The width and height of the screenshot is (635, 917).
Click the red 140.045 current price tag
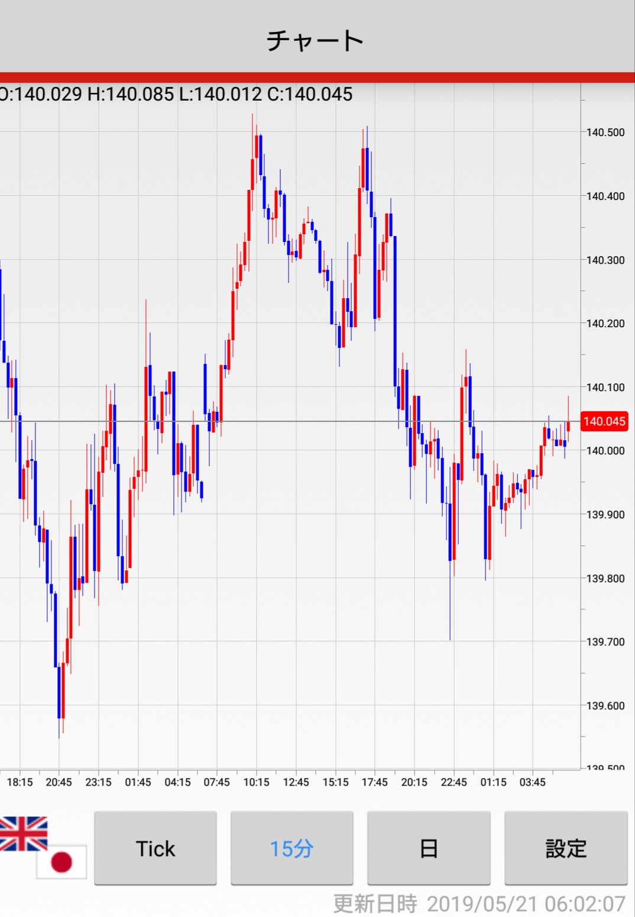(604, 421)
